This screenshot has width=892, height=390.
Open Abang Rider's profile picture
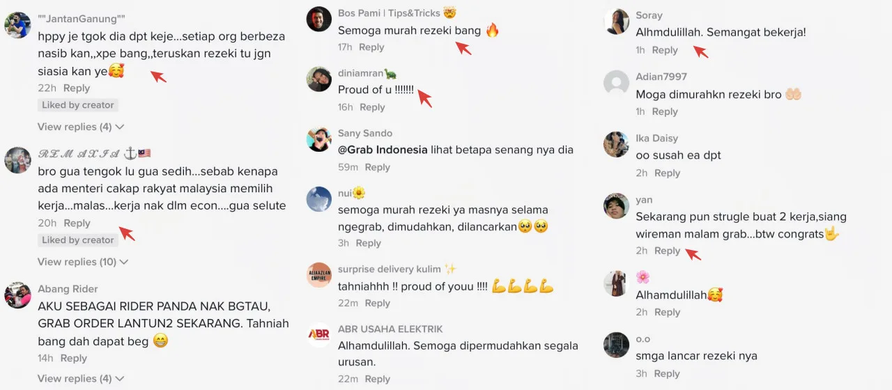coord(17,295)
